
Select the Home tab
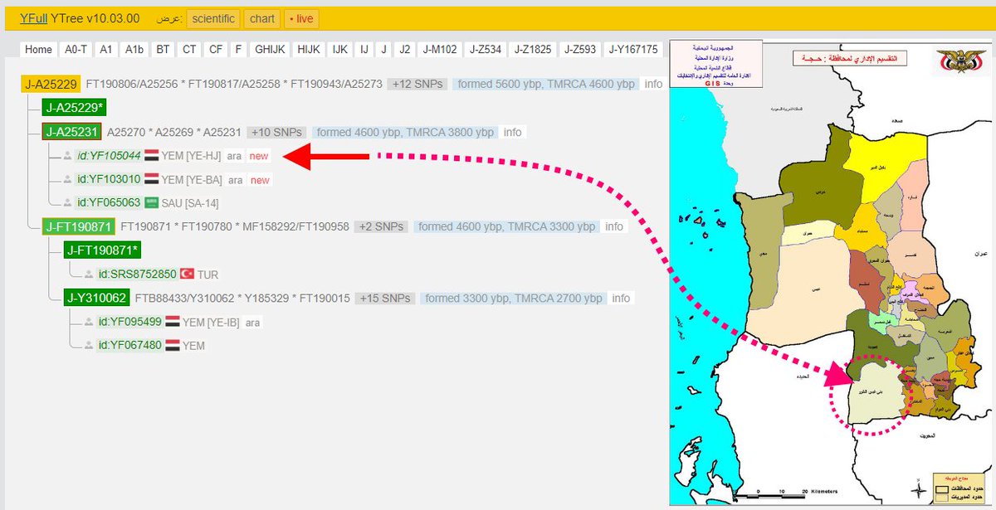pos(38,50)
